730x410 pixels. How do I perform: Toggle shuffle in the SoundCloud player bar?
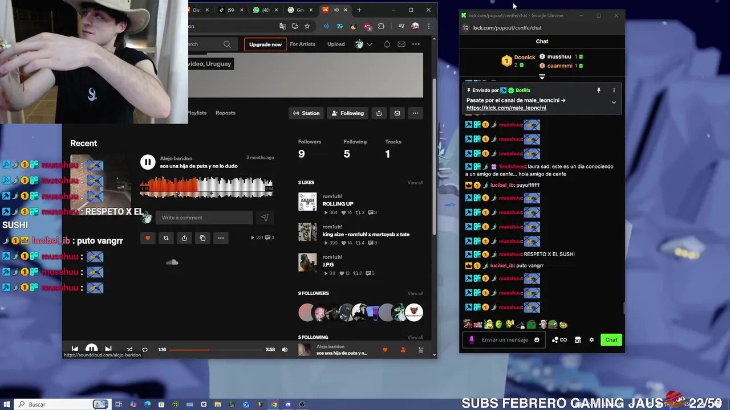coord(129,350)
